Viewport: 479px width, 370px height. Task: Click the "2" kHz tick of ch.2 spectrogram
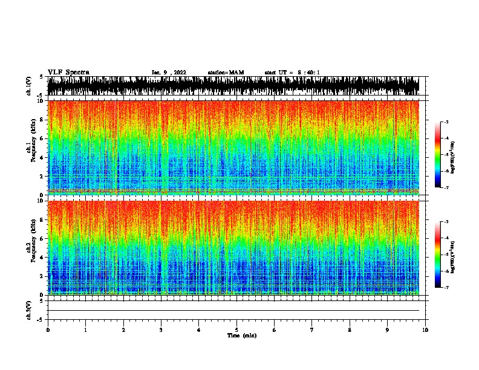click(x=42, y=276)
